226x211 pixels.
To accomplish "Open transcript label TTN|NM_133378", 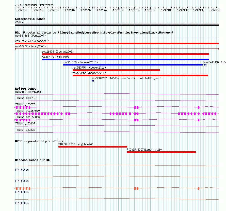I will (x=25, y=105).
